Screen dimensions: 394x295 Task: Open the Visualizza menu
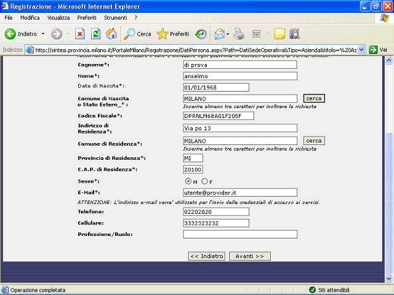click(x=58, y=18)
